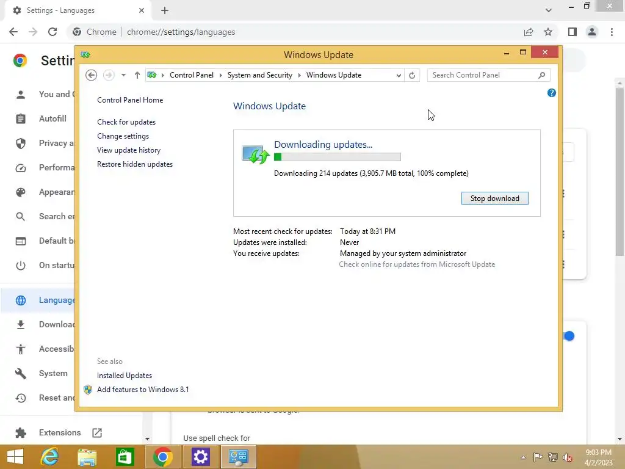This screenshot has width=625, height=469.
Task: Click Windows Update title bar icon
Action: [85, 54]
